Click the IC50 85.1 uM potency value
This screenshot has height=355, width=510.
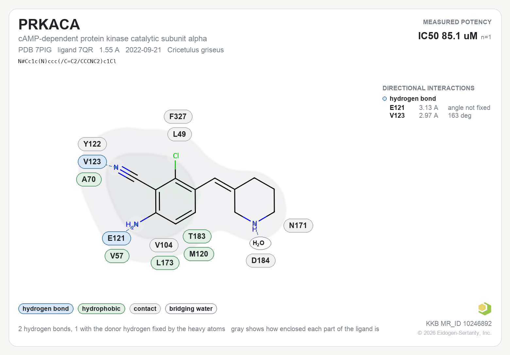coord(448,36)
